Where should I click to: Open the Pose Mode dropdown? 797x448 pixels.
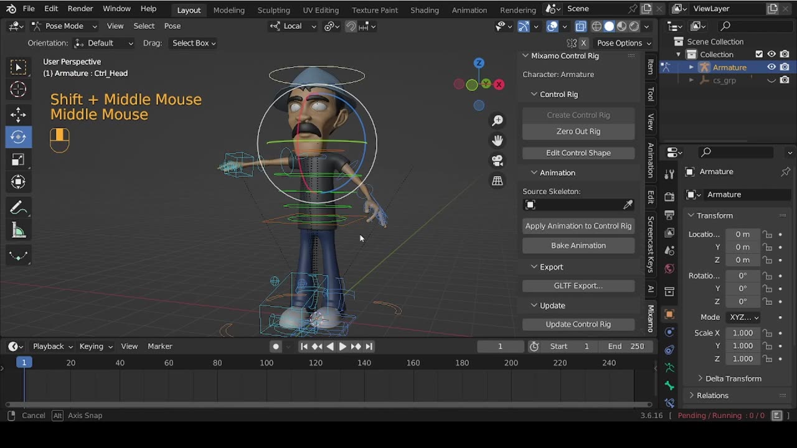pyautogui.click(x=64, y=26)
